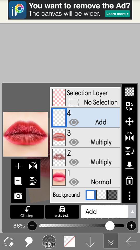Collapse layer panel with double chevron

coord(111,242)
